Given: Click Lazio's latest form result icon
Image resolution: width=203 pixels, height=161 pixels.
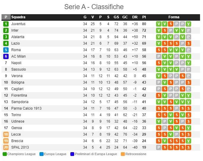Looking at the screenshot, I should click(189, 43).
